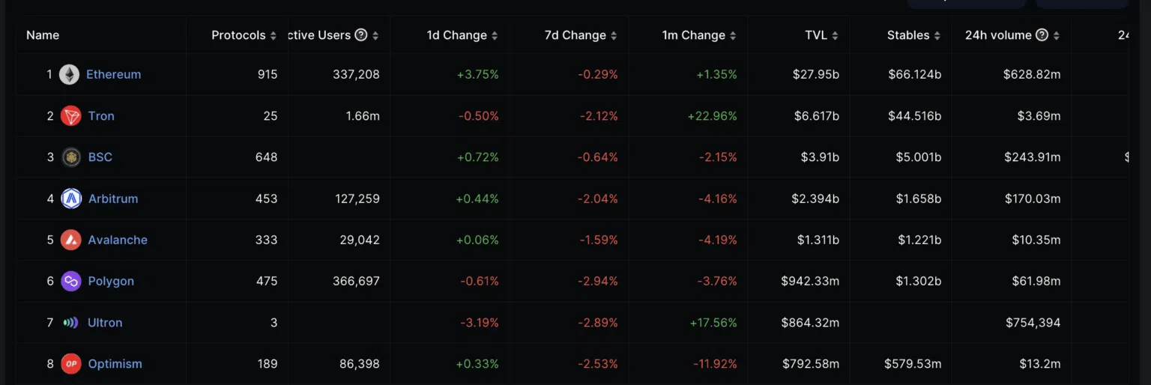Sort table by 1d Change arrows
Screen dimensions: 1151x385
tap(495, 36)
